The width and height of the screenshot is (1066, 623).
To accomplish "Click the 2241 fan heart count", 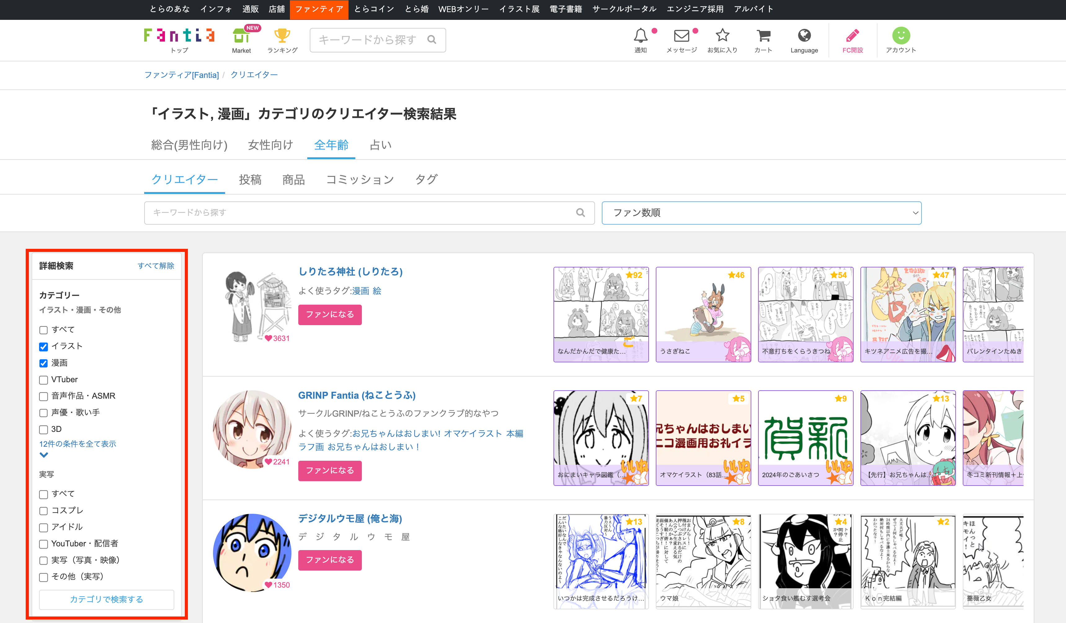I will click(277, 462).
